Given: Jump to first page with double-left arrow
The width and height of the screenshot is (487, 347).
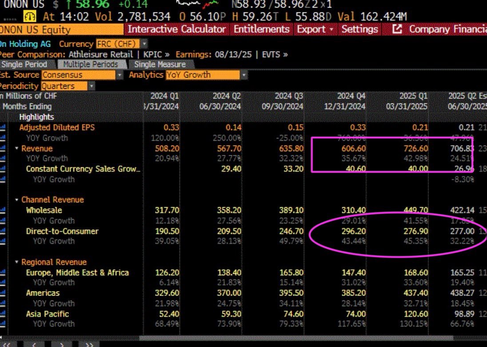Looking at the screenshot, I should pyautogui.click(x=7, y=344).
